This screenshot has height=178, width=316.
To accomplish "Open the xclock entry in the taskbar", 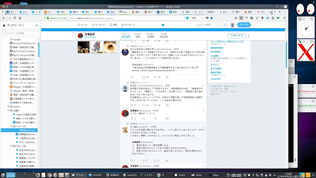I will (180, 175).
